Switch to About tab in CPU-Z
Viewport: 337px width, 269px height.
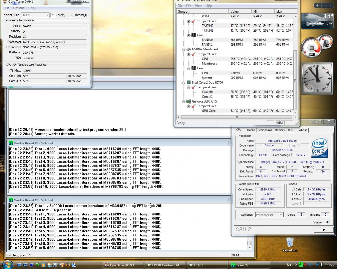[303, 130]
